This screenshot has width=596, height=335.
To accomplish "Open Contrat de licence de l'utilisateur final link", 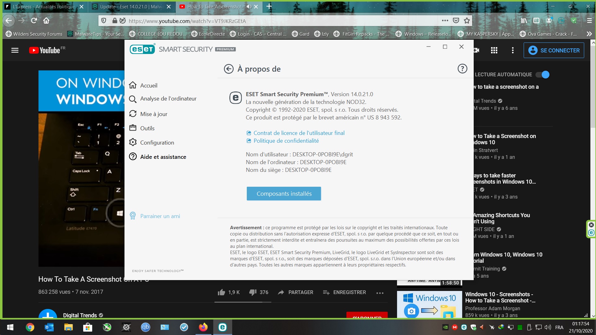I will pos(299,133).
